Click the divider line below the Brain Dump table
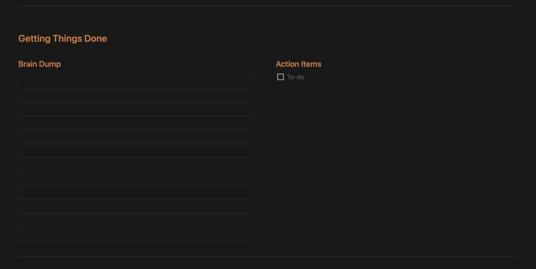This screenshot has height=269, width=536. tap(266, 256)
